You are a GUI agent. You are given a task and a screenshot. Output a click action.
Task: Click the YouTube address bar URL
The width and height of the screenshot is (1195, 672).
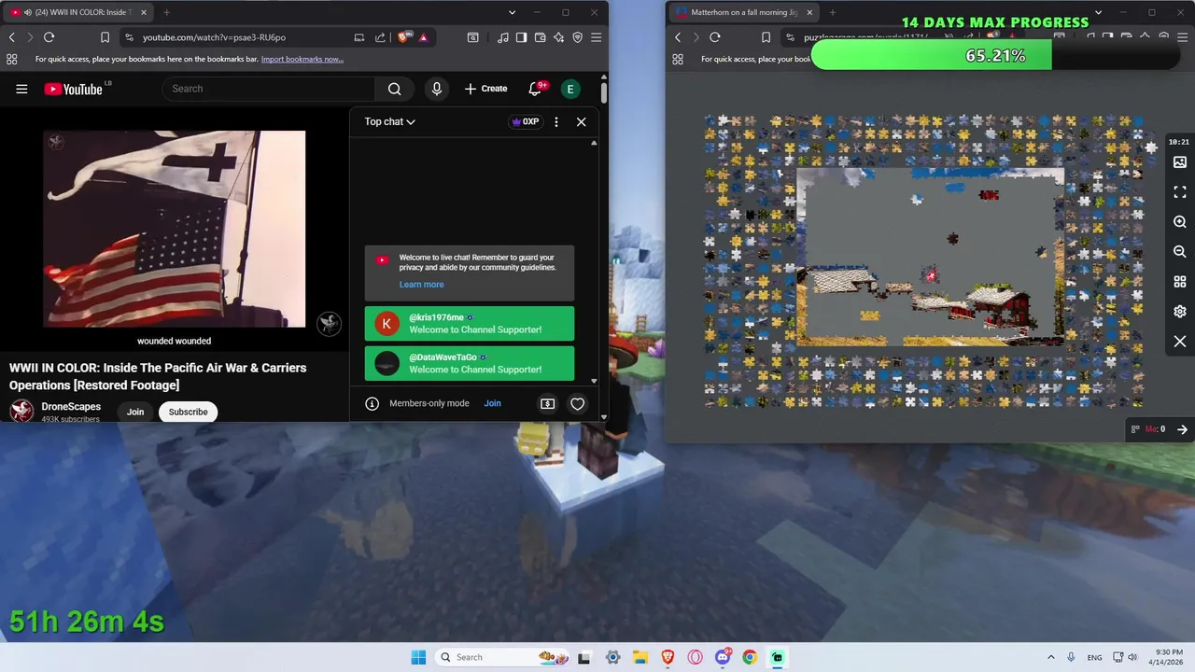pyautogui.click(x=214, y=37)
